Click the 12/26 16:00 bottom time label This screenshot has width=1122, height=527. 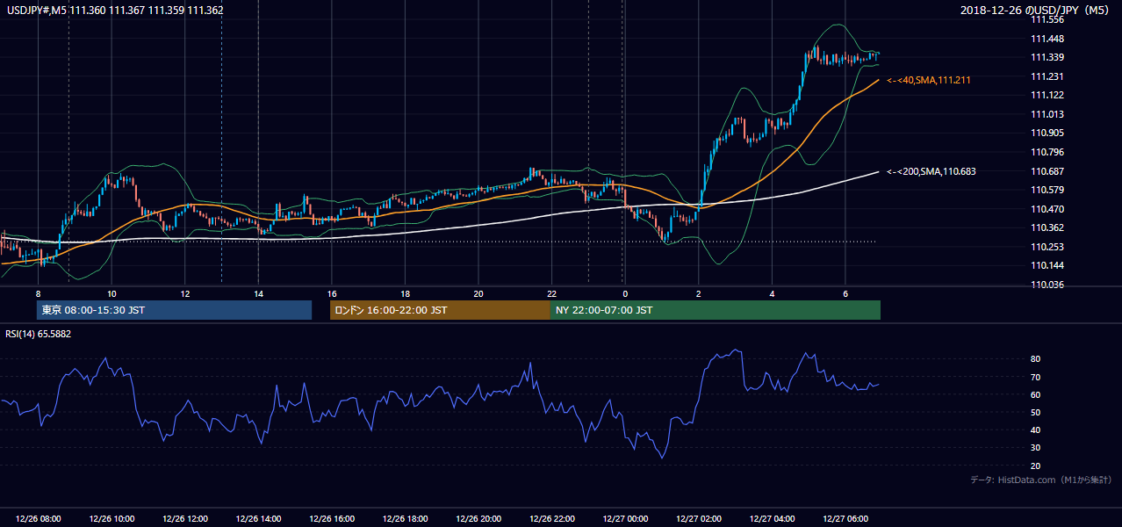pos(332,519)
